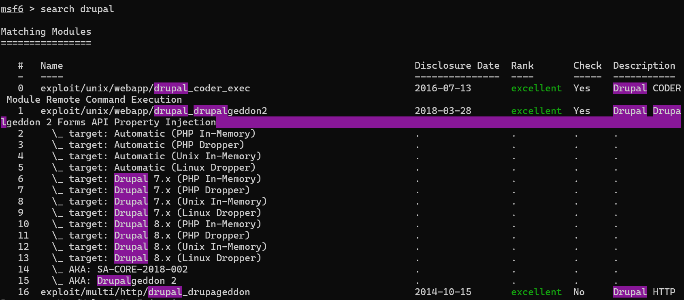Screen dimensions: 684x300
Task: Click the drupal_drupalgeddon2 module path
Action: (x=153, y=111)
